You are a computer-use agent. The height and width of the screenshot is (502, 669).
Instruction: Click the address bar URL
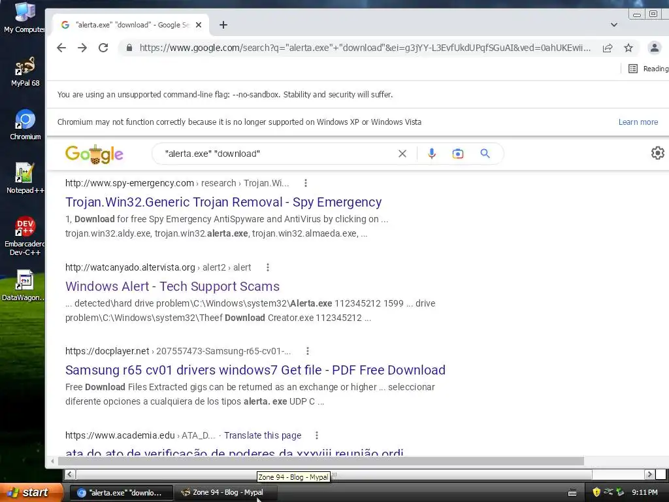365,48
